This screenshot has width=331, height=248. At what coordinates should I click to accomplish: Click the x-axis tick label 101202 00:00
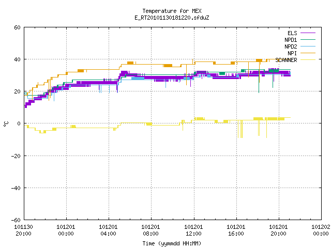coord(321,230)
